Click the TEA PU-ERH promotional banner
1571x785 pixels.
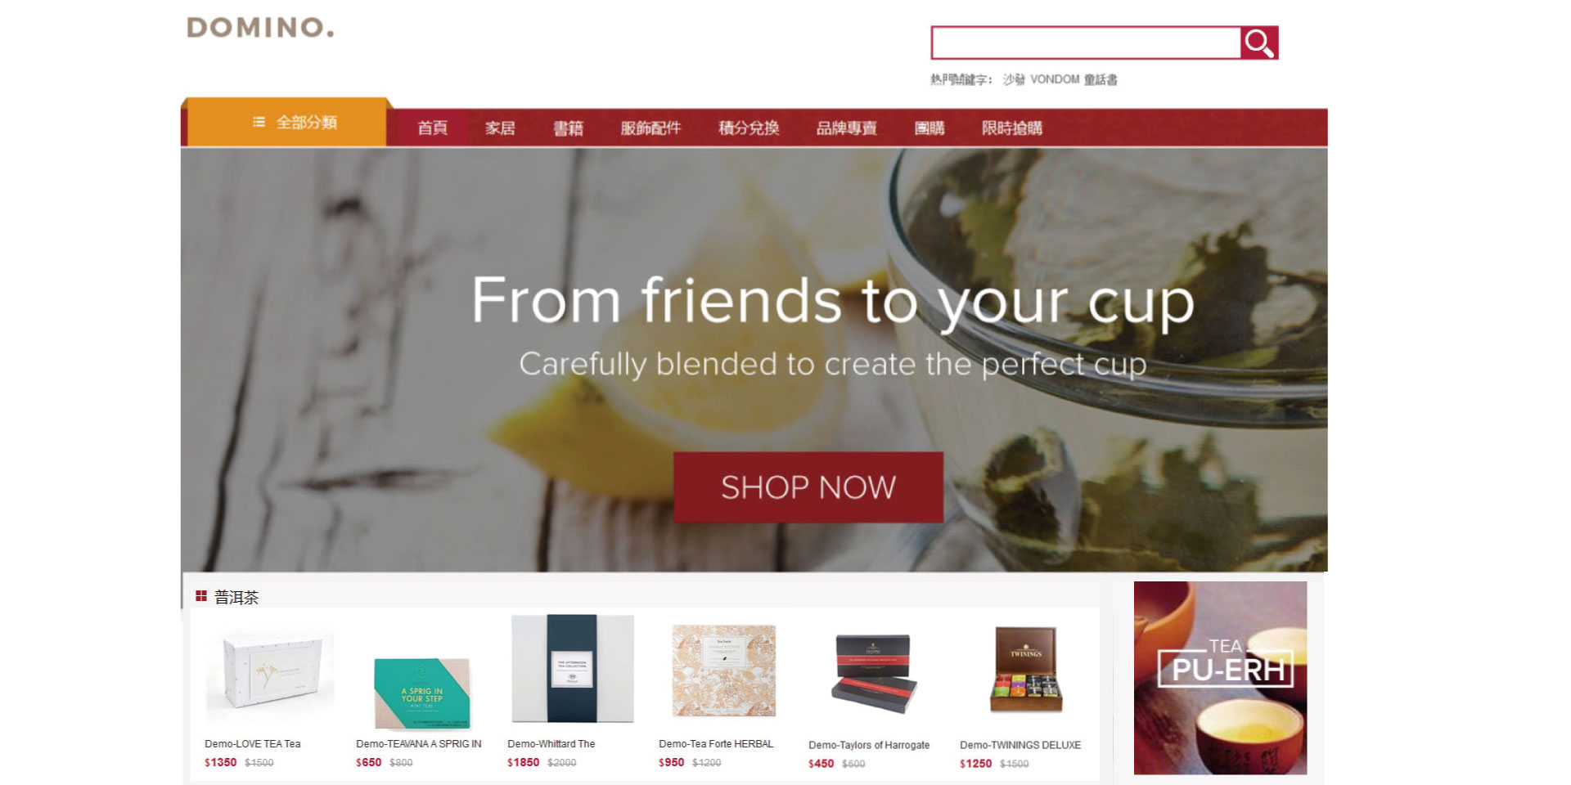(1220, 678)
